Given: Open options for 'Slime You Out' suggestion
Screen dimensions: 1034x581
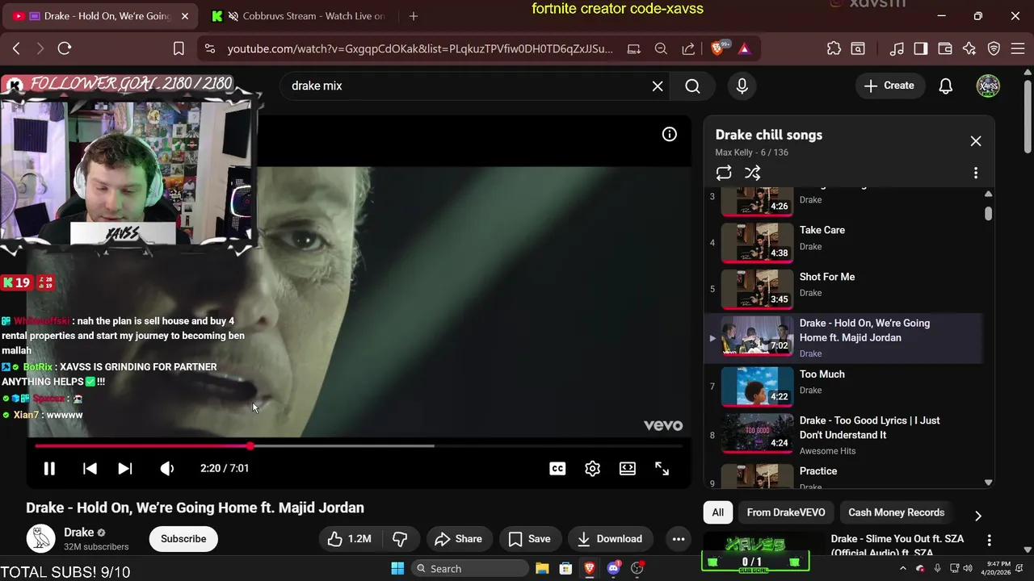Looking at the screenshot, I should tap(989, 540).
